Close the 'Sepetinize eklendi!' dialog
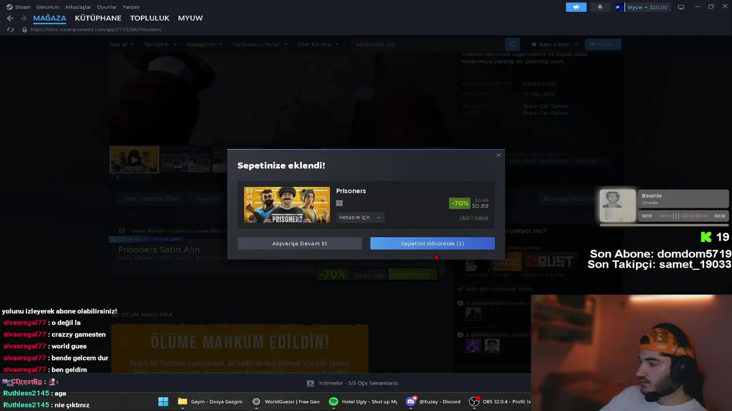Image resolution: width=732 pixels, height=411 pixels. pos(498,155)
